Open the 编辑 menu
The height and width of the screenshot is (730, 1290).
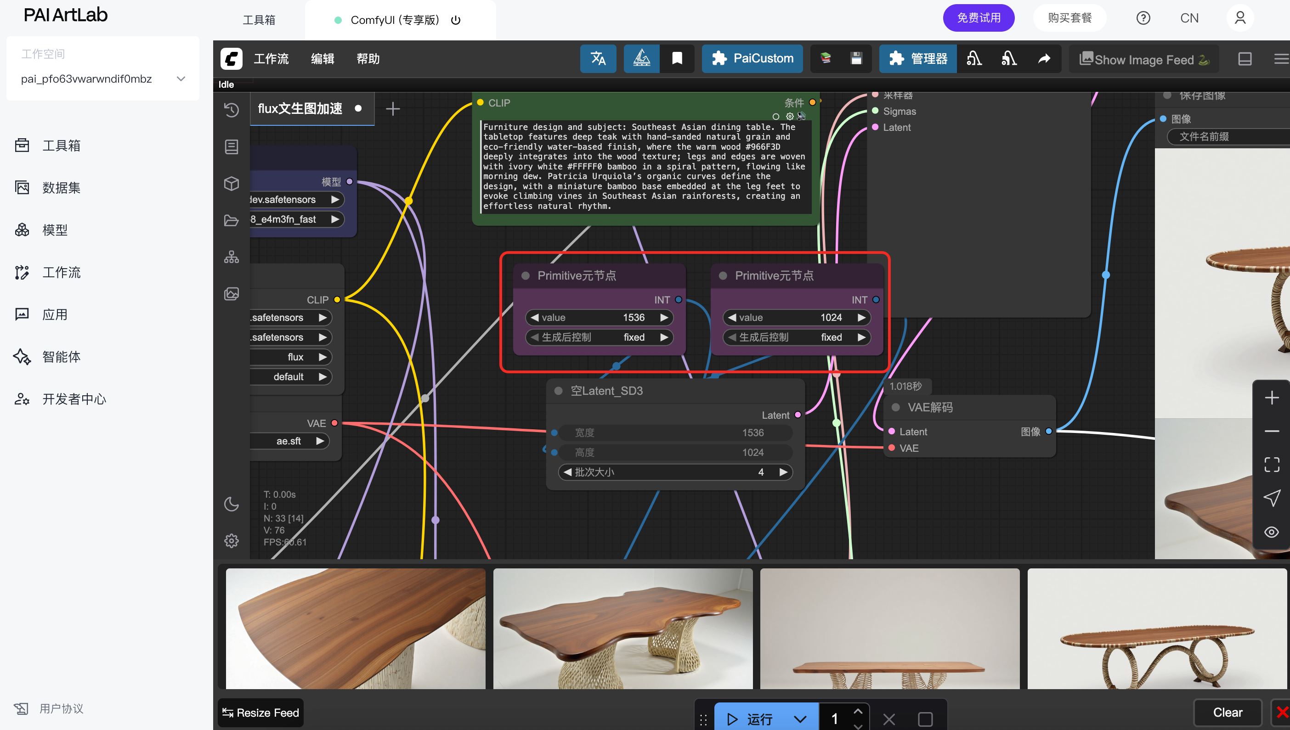322,59
